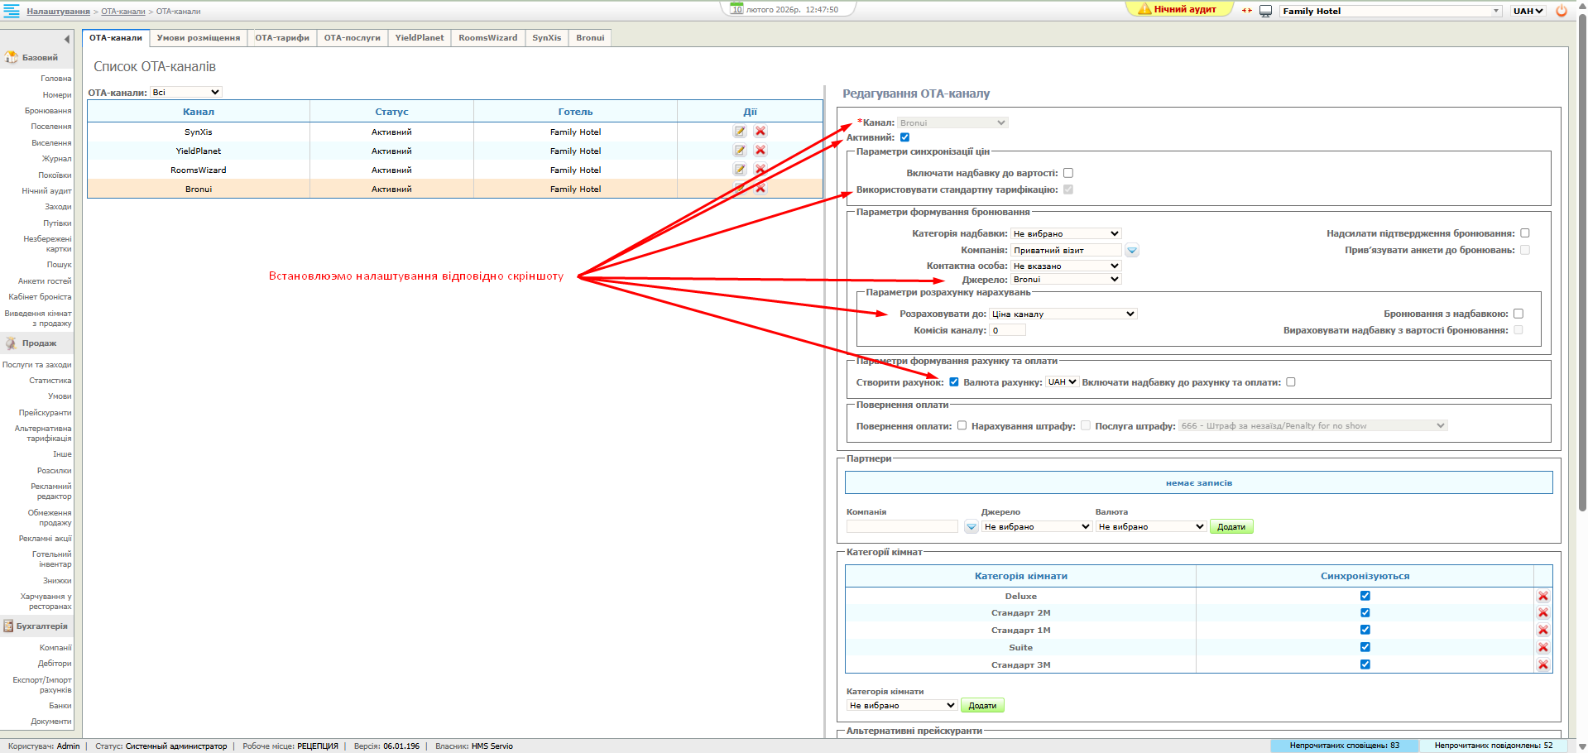This screenshot has width=1588, height=753.
Task: Expand the 'Категорія надбавки' dropdown
Action: point(1065,234)
